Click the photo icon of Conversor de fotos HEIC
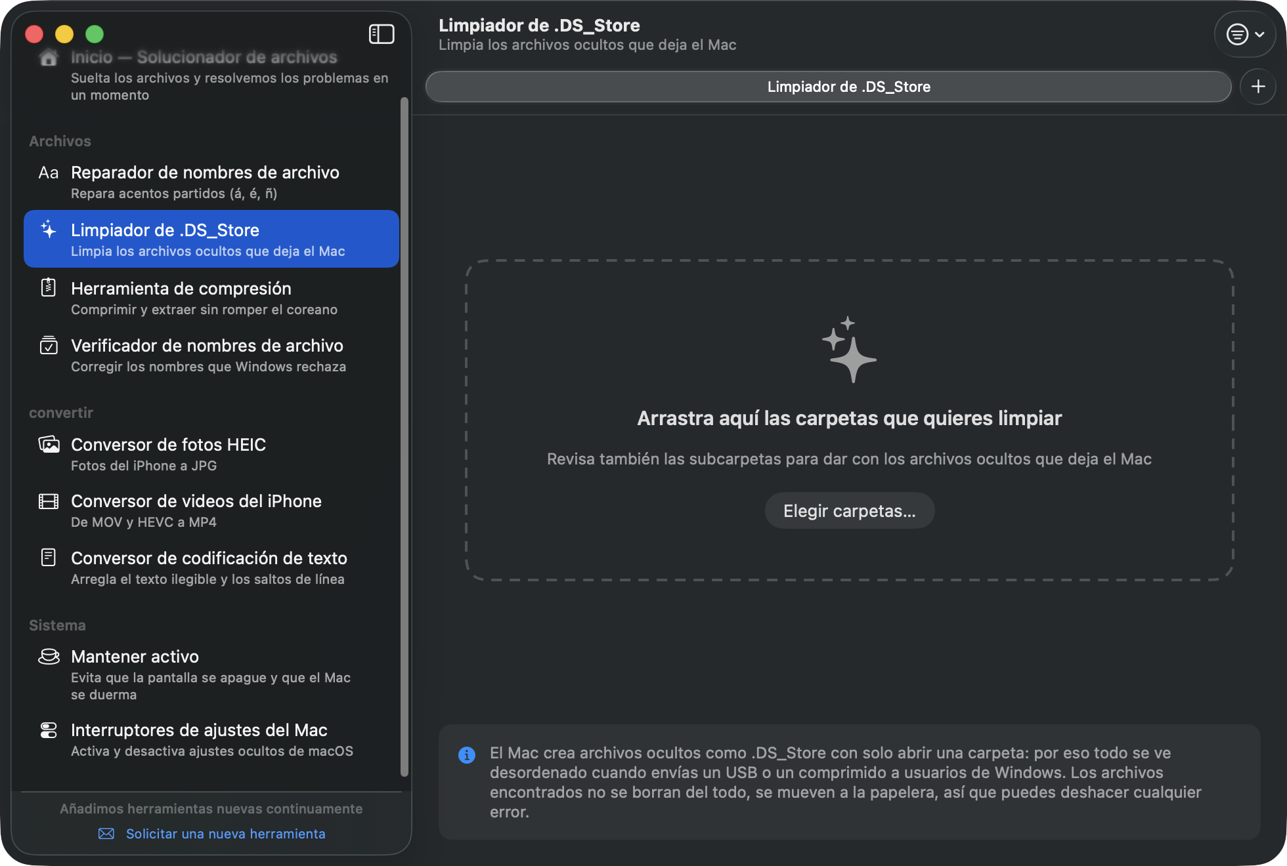Screen dimensions: 1287x866 [x=48, y=444]
